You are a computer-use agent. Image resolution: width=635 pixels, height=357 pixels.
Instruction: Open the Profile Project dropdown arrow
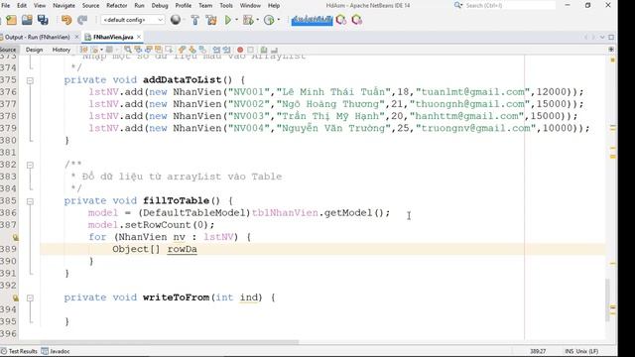pyautogui.click(x=278, y=20)
